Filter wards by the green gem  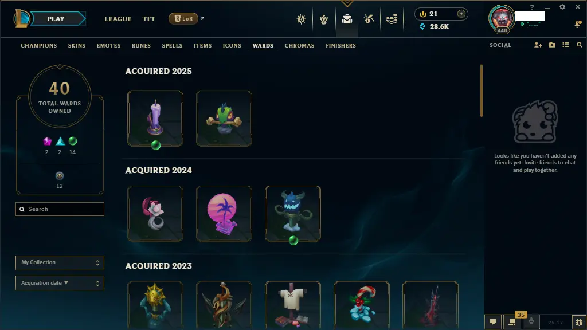[x=73, y=141]
